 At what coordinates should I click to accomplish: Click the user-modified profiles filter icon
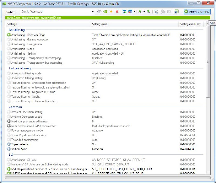point(156,12)
